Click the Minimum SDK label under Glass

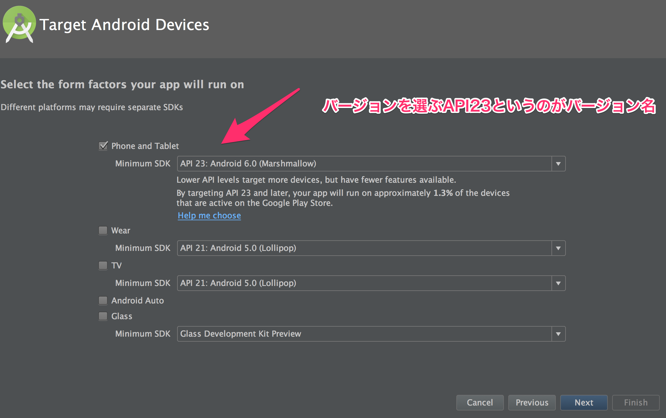pos(143,334)
